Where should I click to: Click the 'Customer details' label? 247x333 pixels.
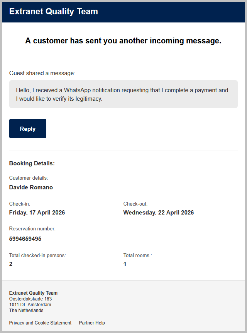(29, 178)
